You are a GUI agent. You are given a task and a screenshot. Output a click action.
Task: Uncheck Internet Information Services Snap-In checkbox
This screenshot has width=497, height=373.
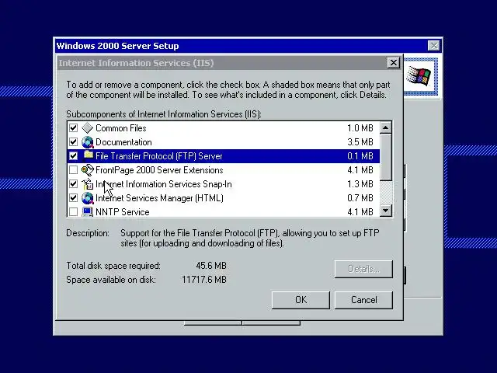point(73,184)
